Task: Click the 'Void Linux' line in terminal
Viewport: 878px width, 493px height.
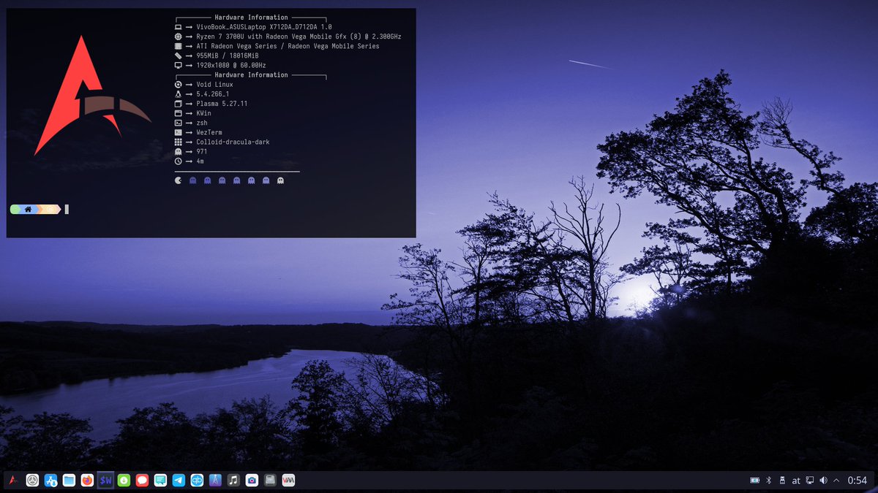Action: pos(214,85)
